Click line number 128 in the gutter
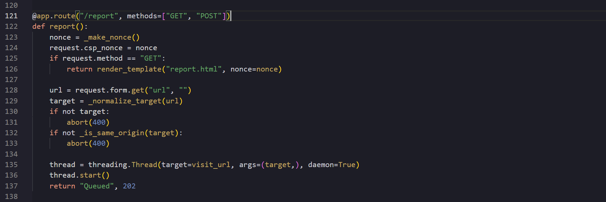This screenshot has height=202, width=606. tap(11, 90)
